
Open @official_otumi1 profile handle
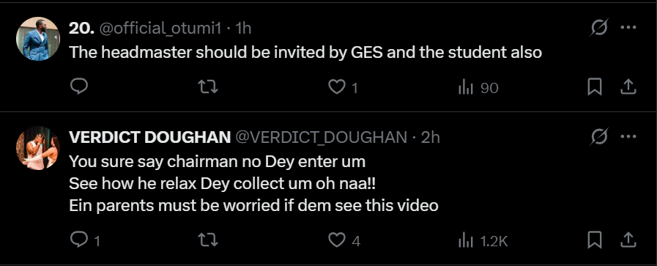pos(160,28)
